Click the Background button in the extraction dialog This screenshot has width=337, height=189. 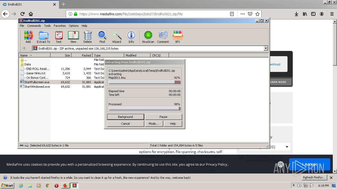click(125, 117)
